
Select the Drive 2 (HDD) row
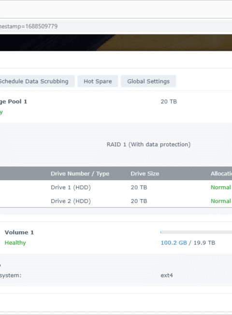(116, 201)
